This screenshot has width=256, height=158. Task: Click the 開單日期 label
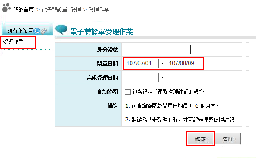click(107, 64)
